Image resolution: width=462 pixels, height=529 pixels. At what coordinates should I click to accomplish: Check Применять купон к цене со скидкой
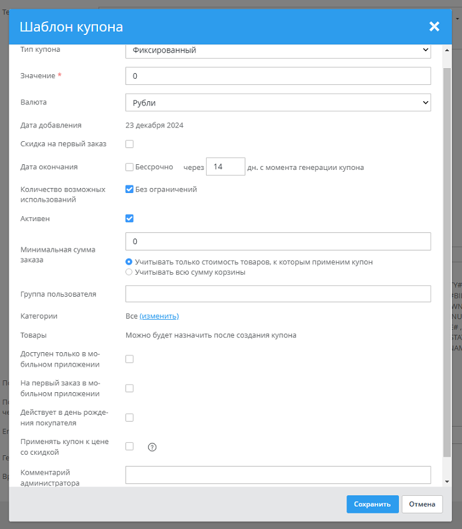(130, 447)
